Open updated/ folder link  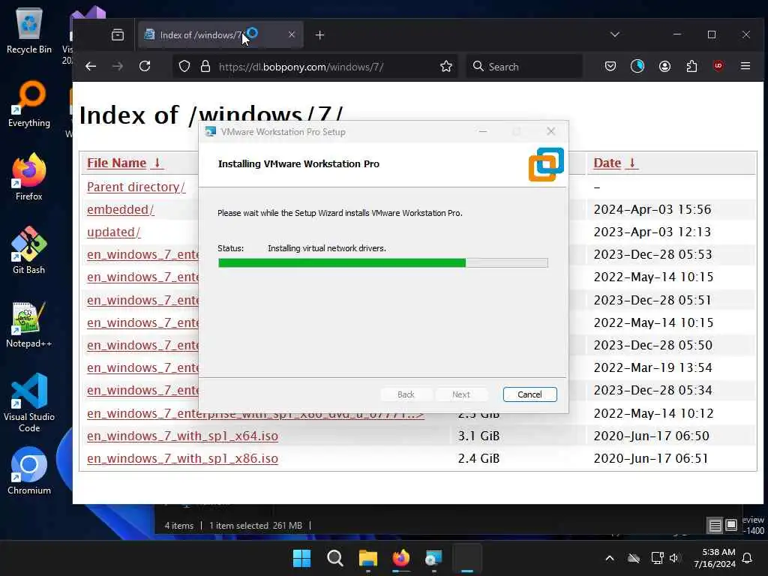click(114, 232)
